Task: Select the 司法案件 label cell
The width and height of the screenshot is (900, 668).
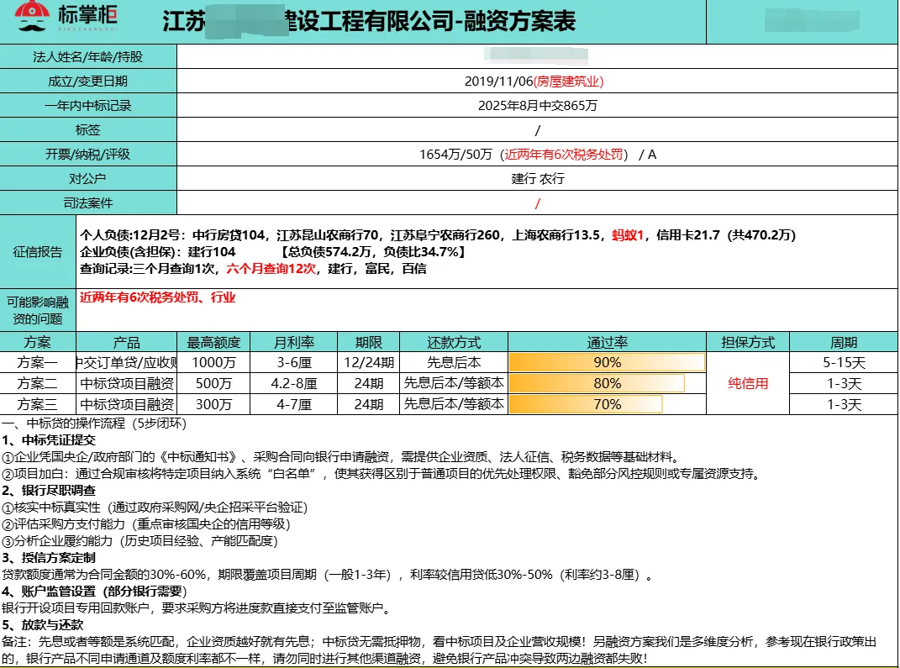Action: 88,203
